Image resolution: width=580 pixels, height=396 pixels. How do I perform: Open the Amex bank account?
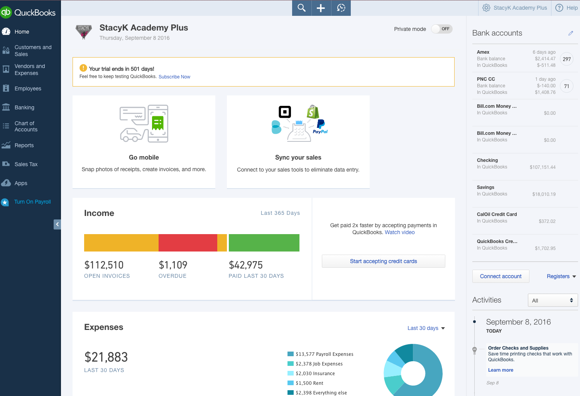click(x=524, y=58)
